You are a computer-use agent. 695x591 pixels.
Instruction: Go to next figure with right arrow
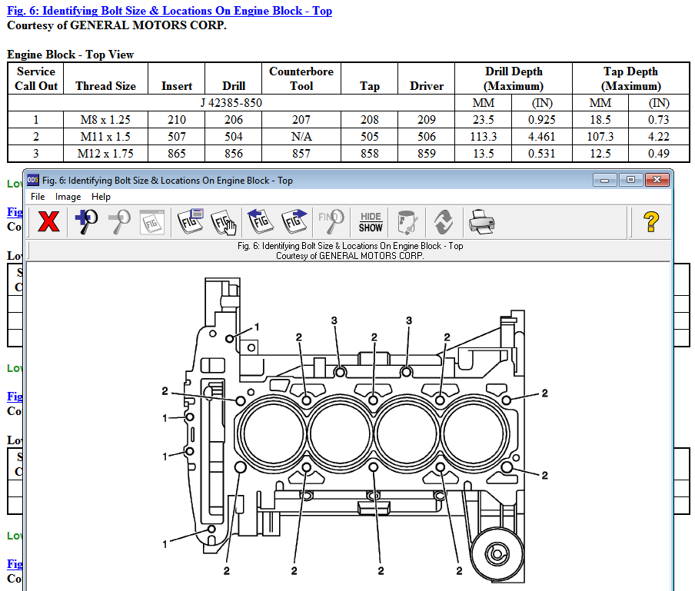click(x=294, y=222)
